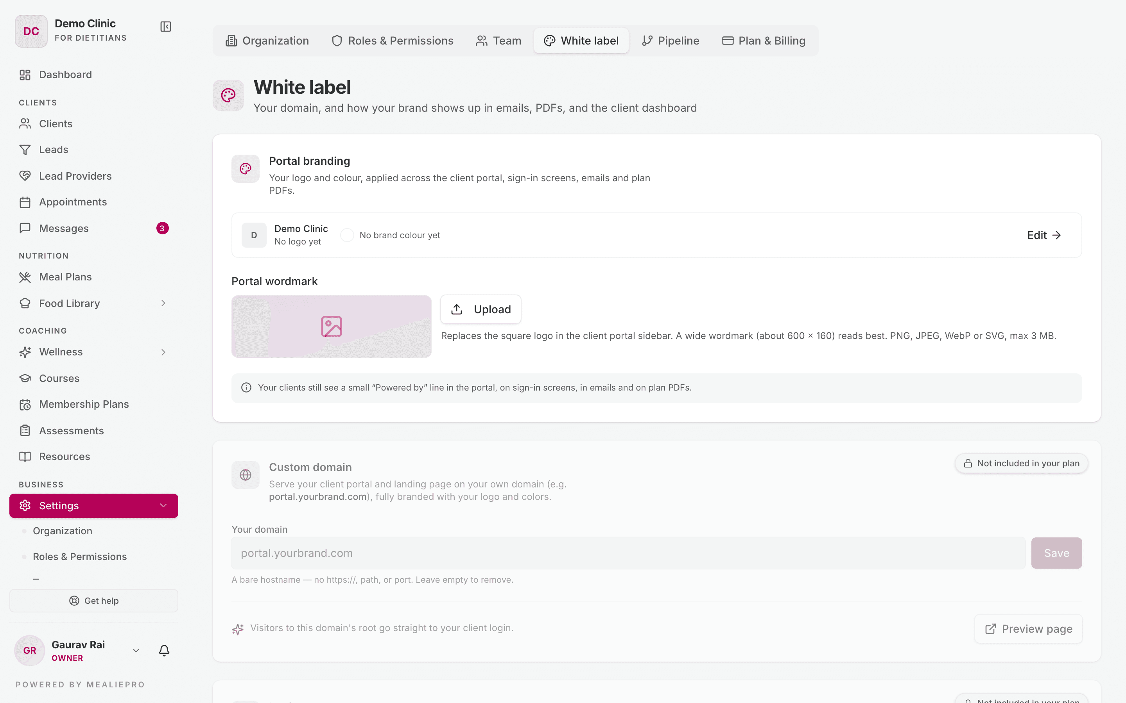
Task: Click the Custom domain Not included in your plan badge
Action: [x=1021, y=463]
